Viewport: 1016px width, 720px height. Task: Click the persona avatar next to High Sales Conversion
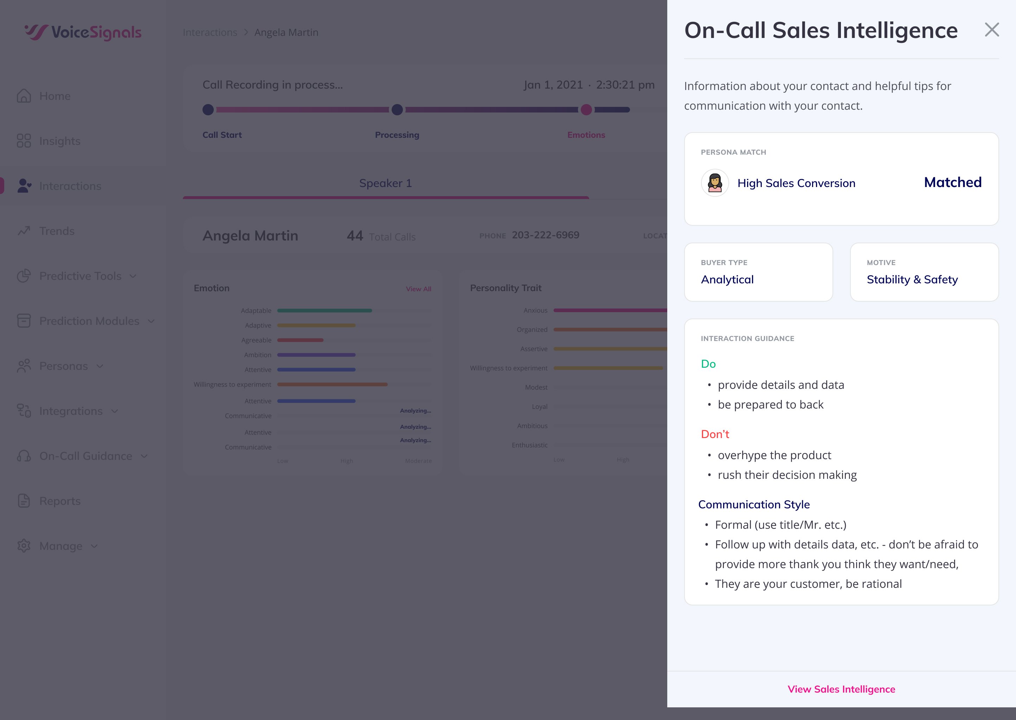[x=715, y=183]
